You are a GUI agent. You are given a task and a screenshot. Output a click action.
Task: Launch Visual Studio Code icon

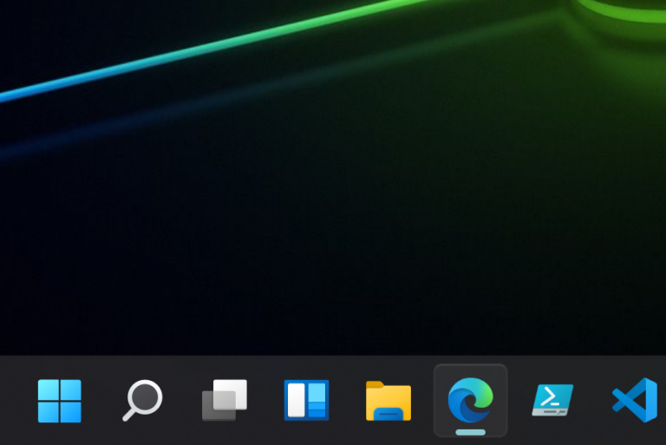635,400
